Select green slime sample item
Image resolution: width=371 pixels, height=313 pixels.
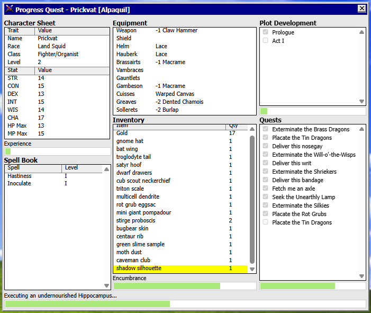click(181, 244)
